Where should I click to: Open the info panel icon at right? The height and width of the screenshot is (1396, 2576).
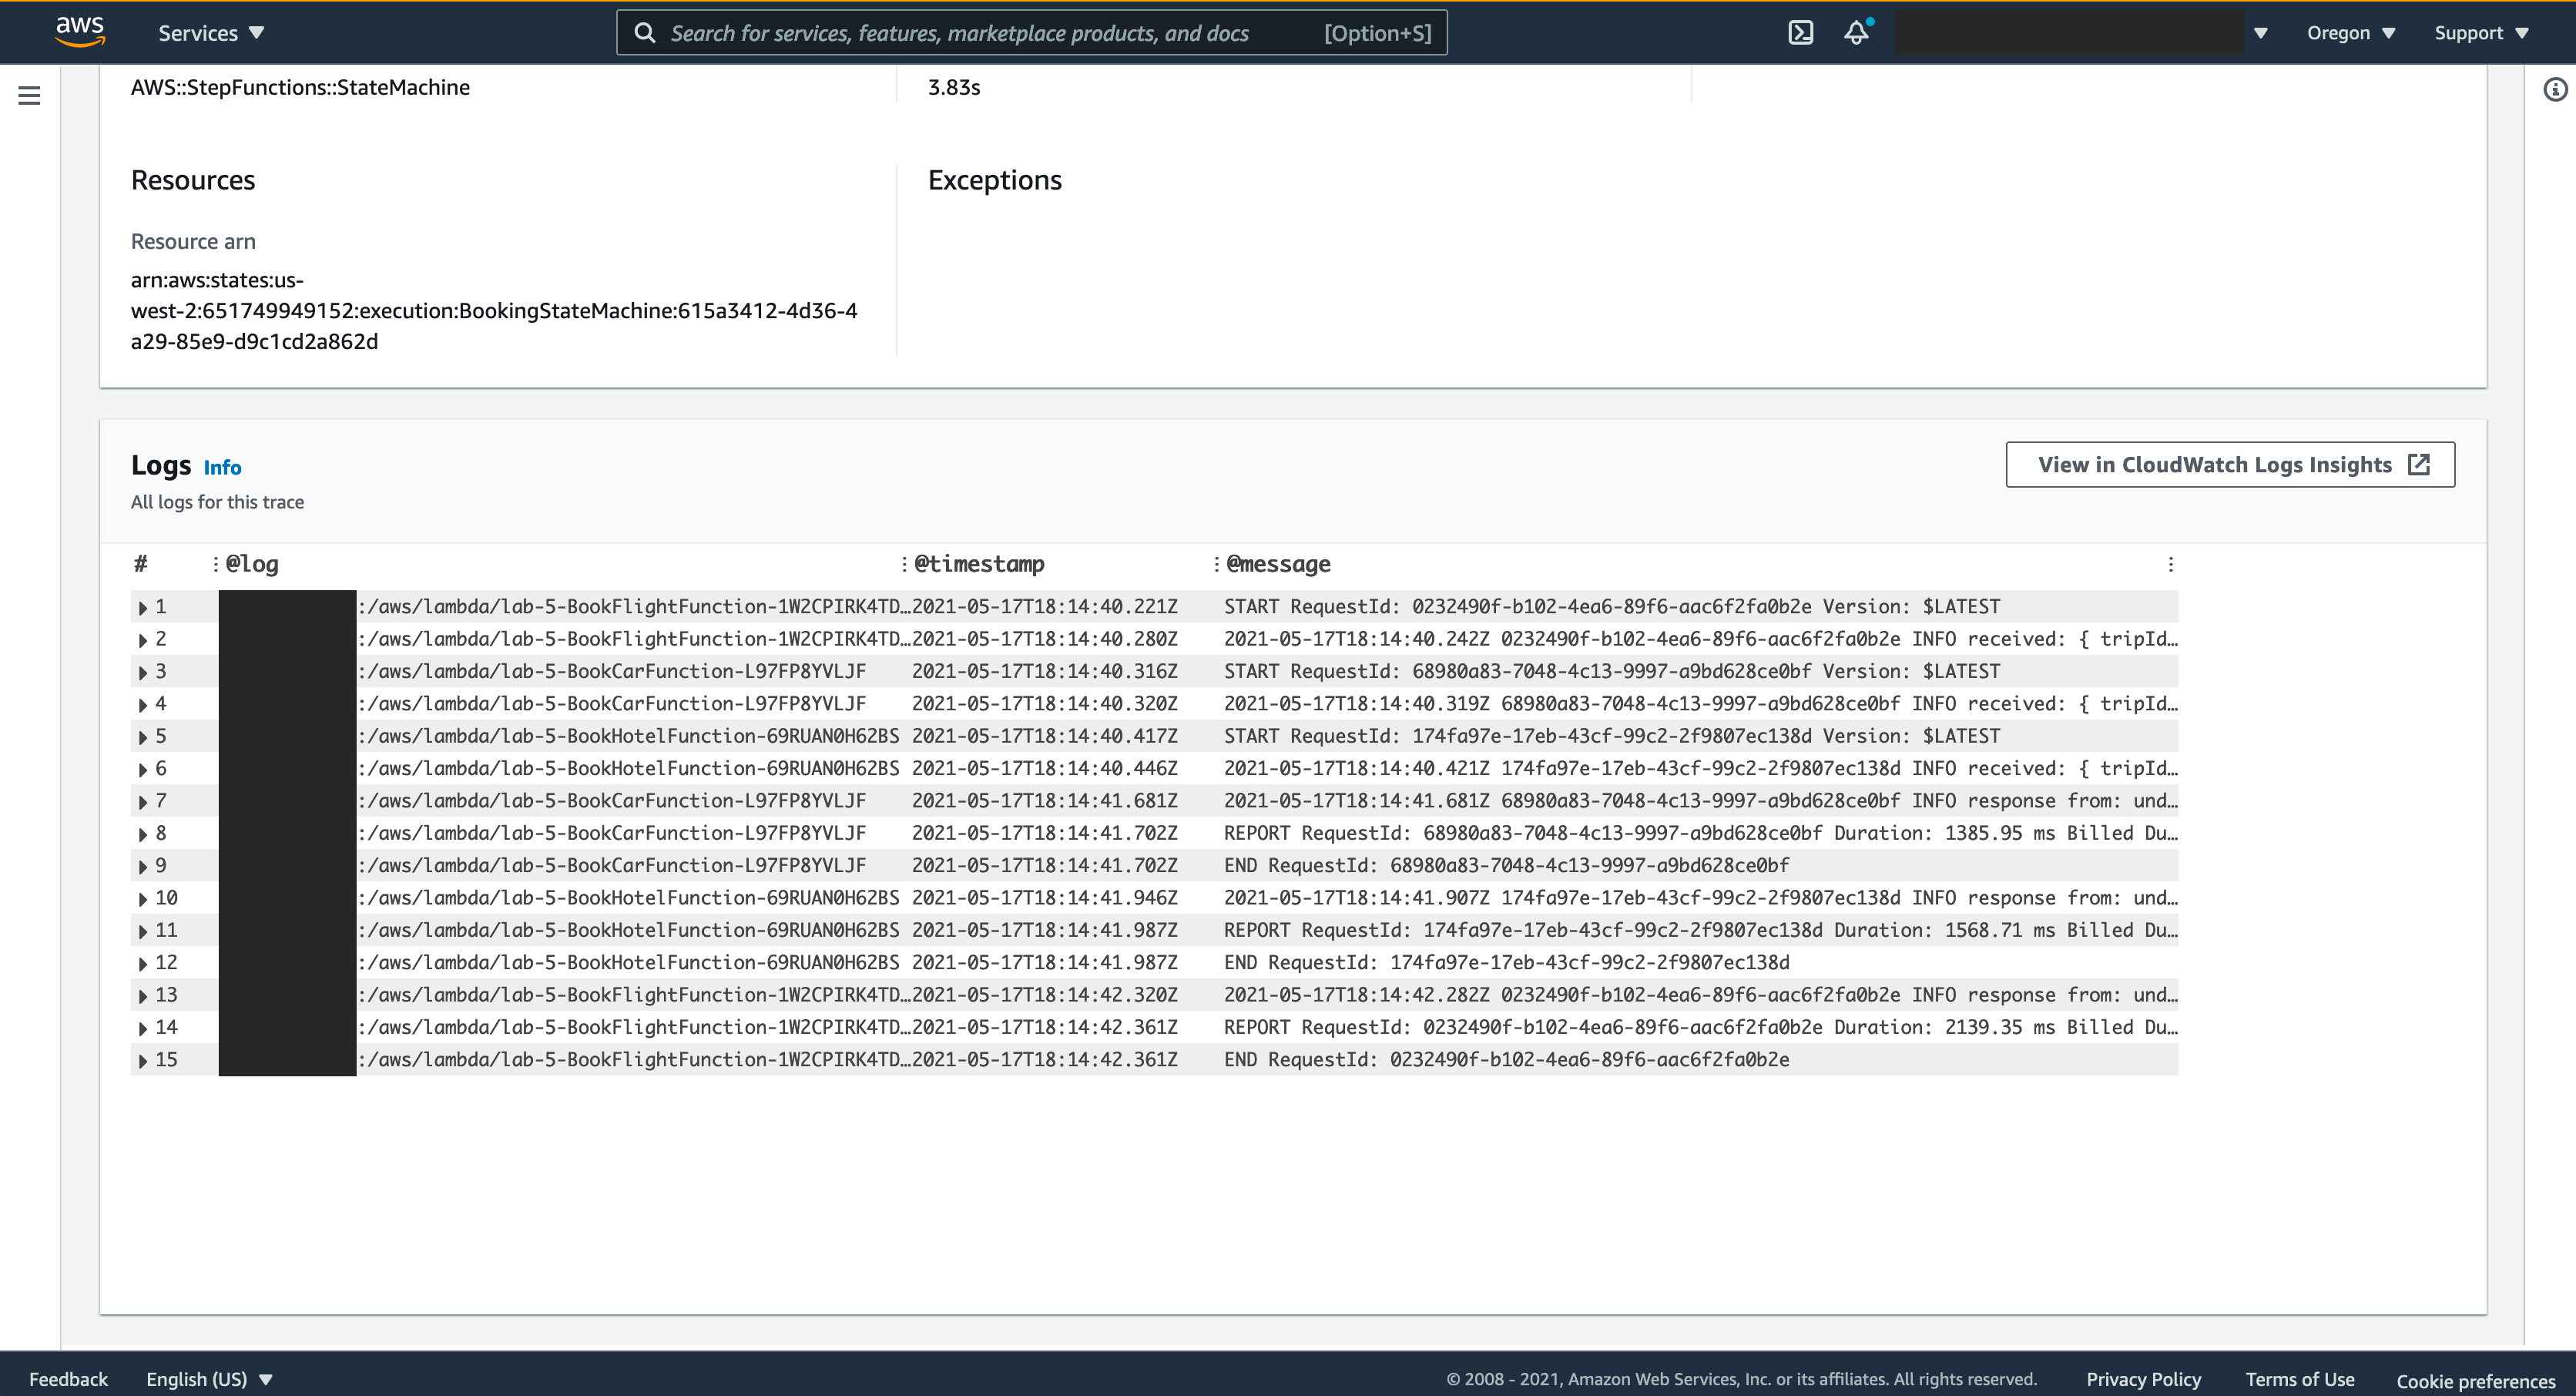point(2555,90)
